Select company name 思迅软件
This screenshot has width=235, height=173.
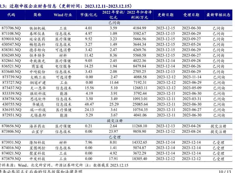click(x=38, y=99)
